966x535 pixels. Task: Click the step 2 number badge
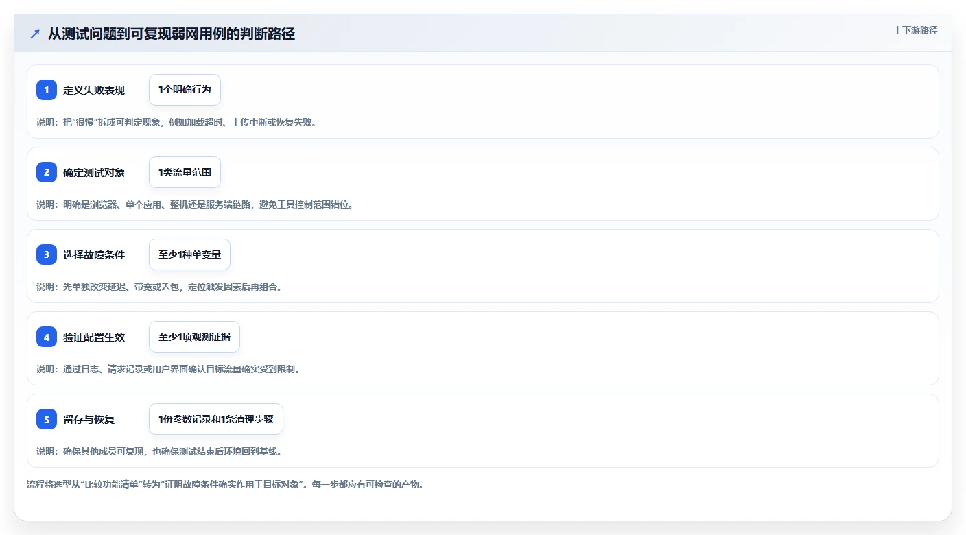[x=47, y=172]
